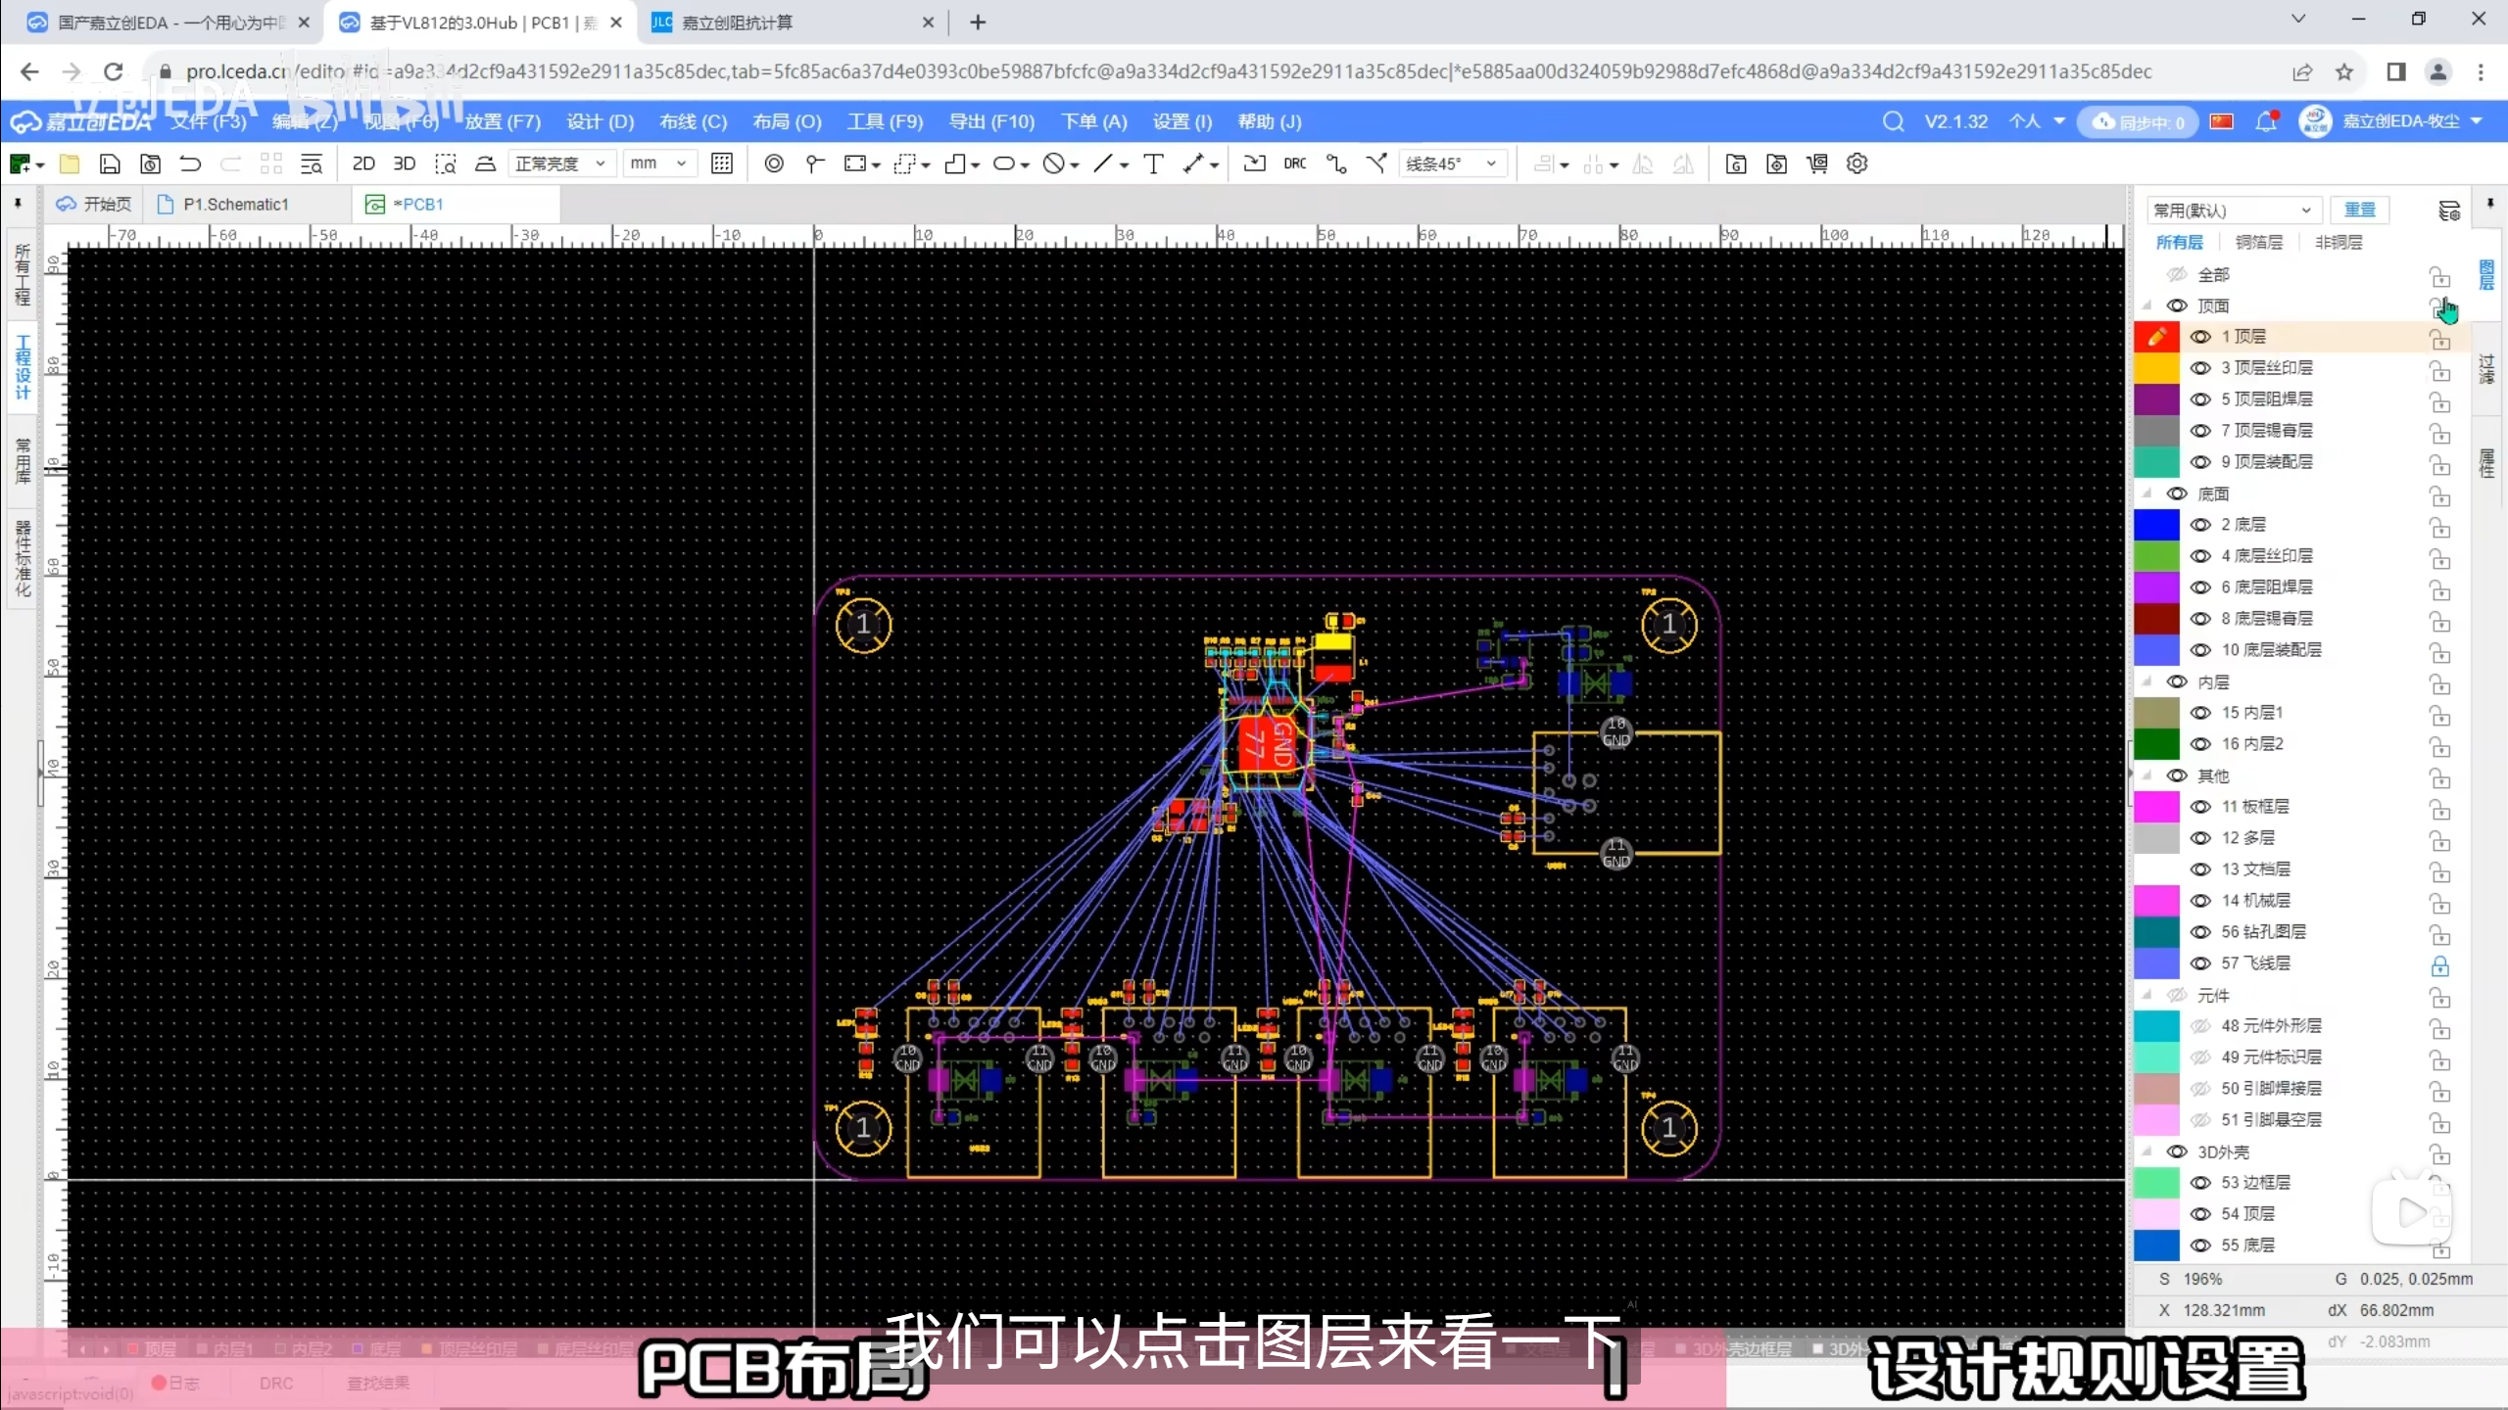Viewport: 2508px width, 1410px height.
Task: Open the mm units dropdown
Action: click(659, 164)
